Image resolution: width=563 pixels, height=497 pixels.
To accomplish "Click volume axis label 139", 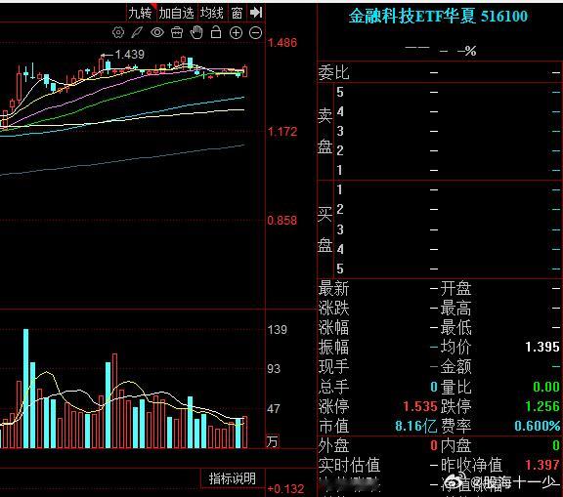I will (278, 329).
